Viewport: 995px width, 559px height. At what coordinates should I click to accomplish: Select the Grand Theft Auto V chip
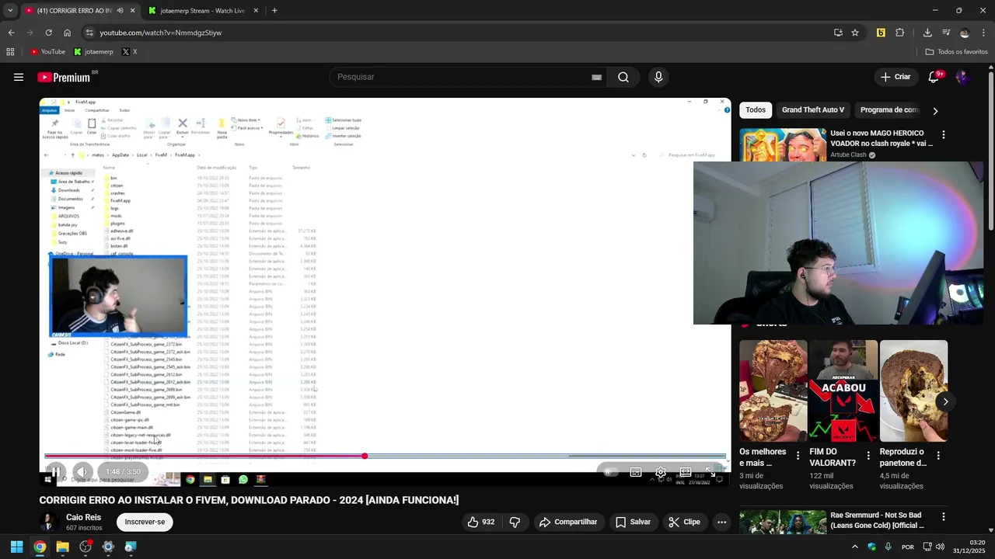click(x=813, y=110)
